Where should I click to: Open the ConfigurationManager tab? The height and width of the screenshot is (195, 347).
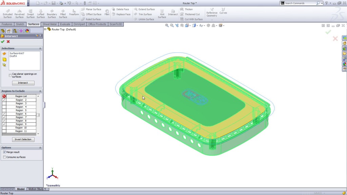15,31
